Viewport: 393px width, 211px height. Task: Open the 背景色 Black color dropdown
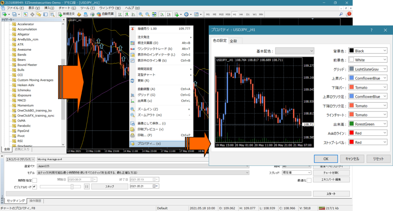[x=368, y=51]
